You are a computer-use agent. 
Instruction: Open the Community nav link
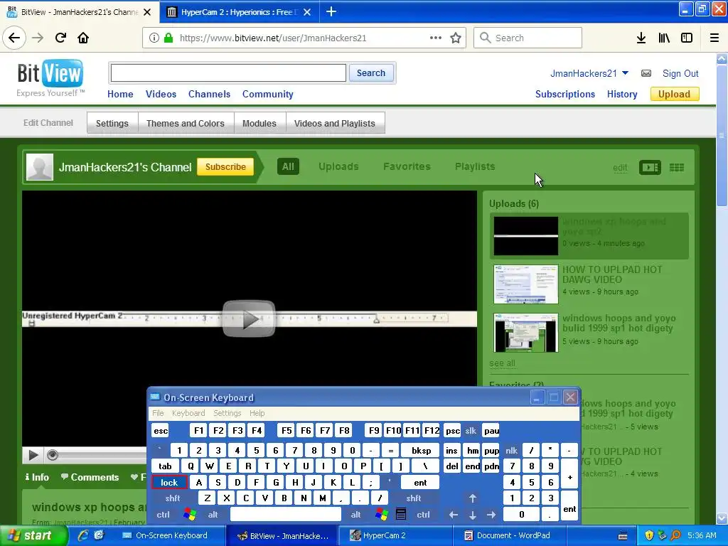[x=268, y=94]
